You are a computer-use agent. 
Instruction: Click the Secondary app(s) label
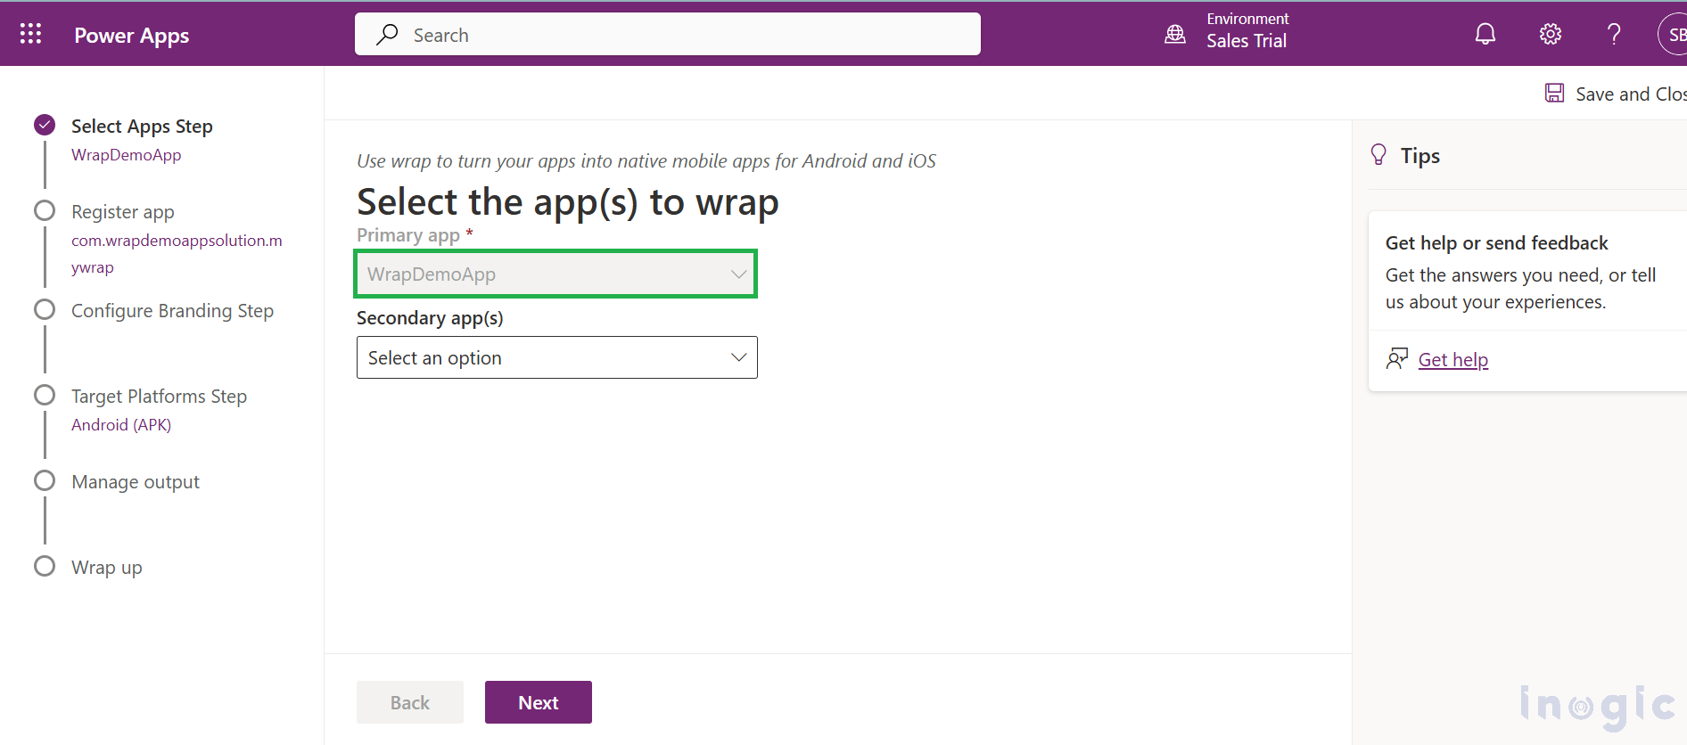pos(430,318)
